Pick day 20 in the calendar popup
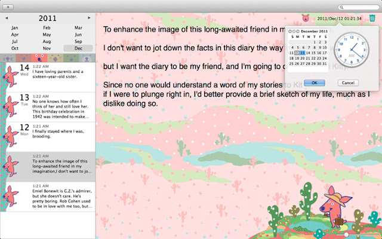Image resolution: width=382 pixels, height=239 pixels. [303, 59]
